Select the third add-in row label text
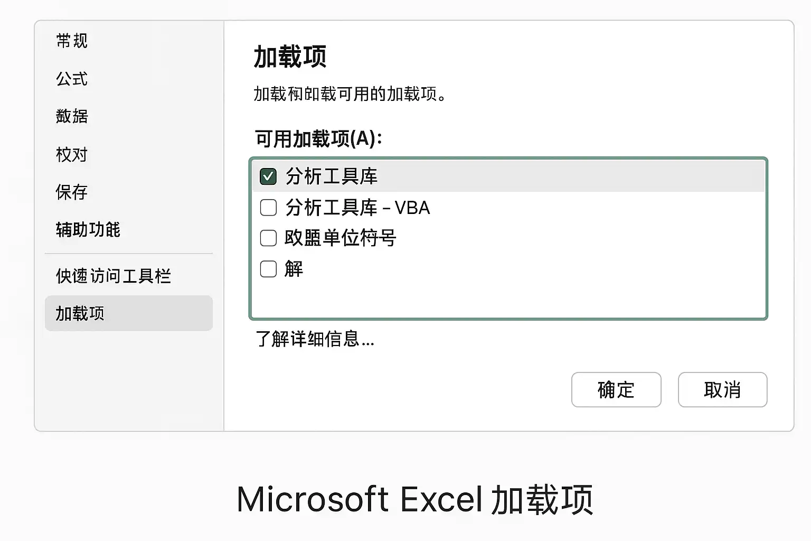Screen dimensions: 811x541 [x=341, y=238]
